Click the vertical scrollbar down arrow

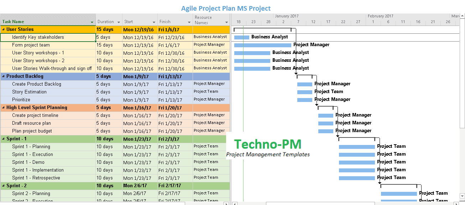coord(462,196)
